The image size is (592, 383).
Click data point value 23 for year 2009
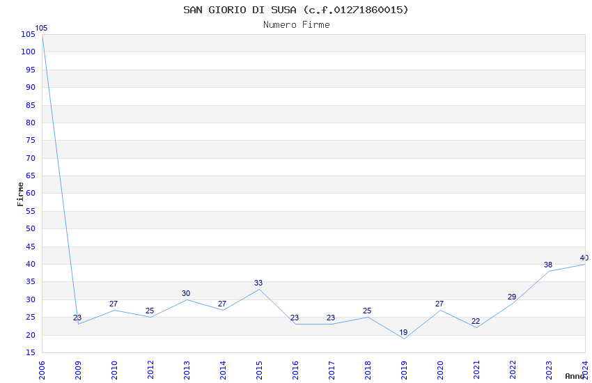(77, 318)
